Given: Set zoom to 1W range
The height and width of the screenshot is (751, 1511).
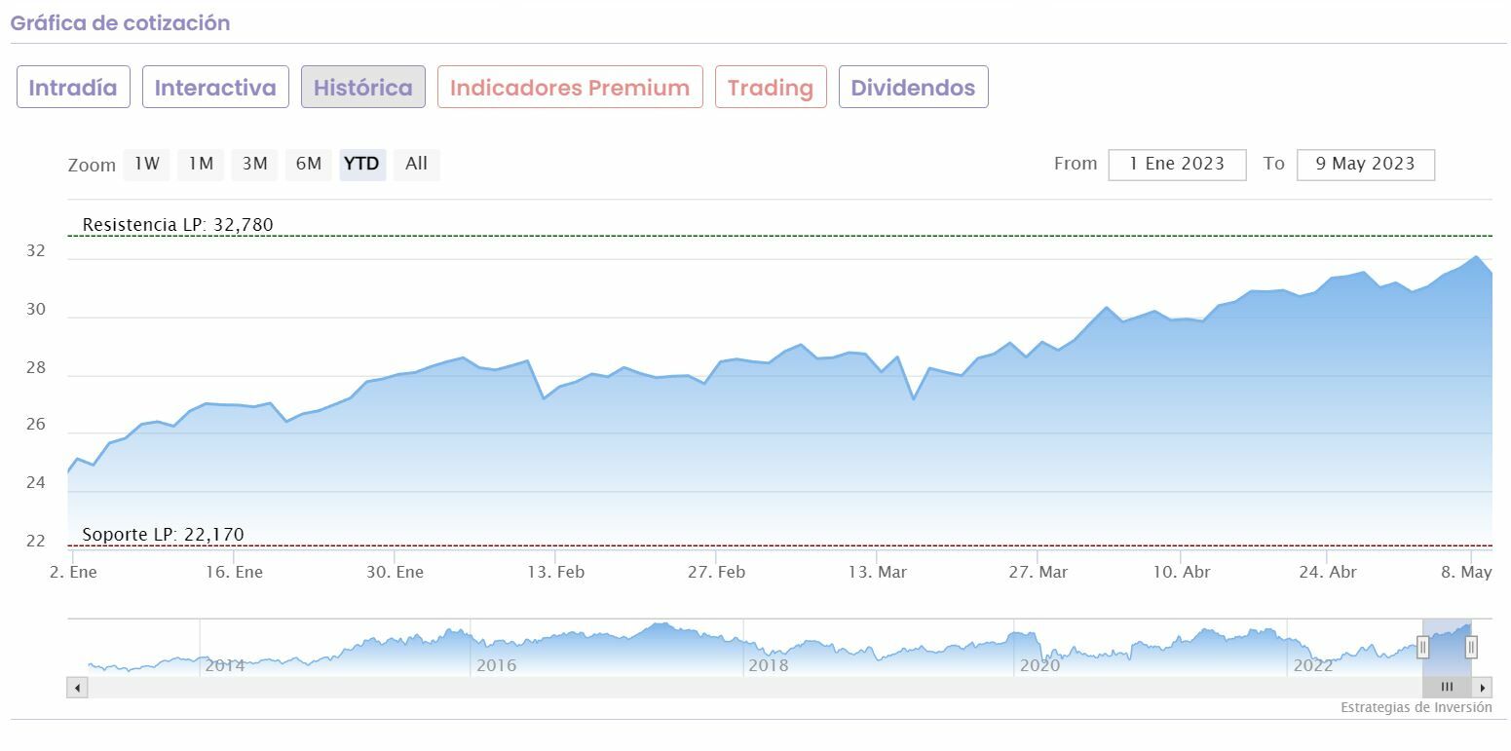Looking at the screenshot, I should coord(147,165).
